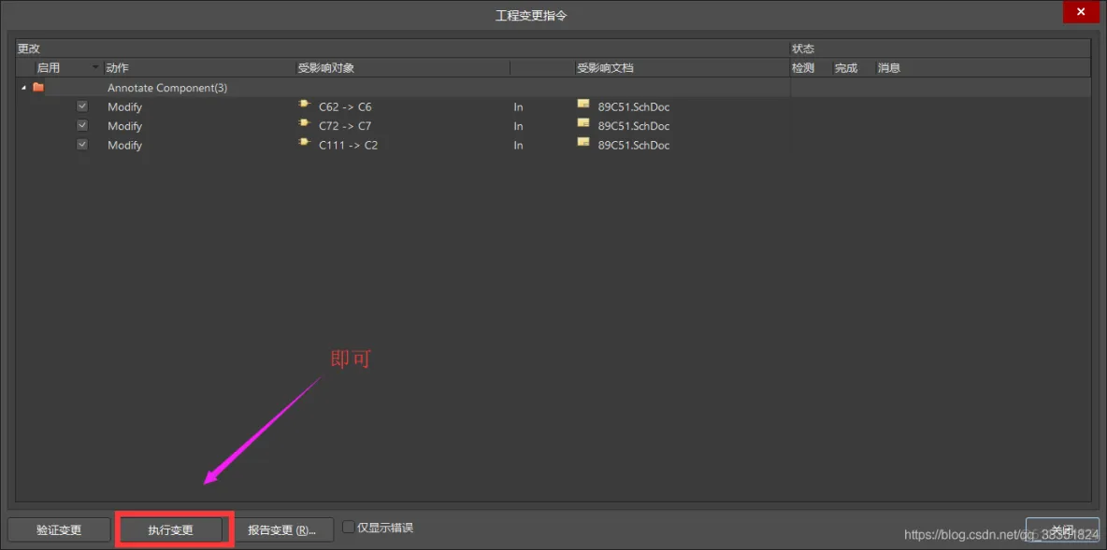This screenshot has height=550, width=1107.
Task: Click the C111 -> C2 entry
Action: [x=348, y=146]
